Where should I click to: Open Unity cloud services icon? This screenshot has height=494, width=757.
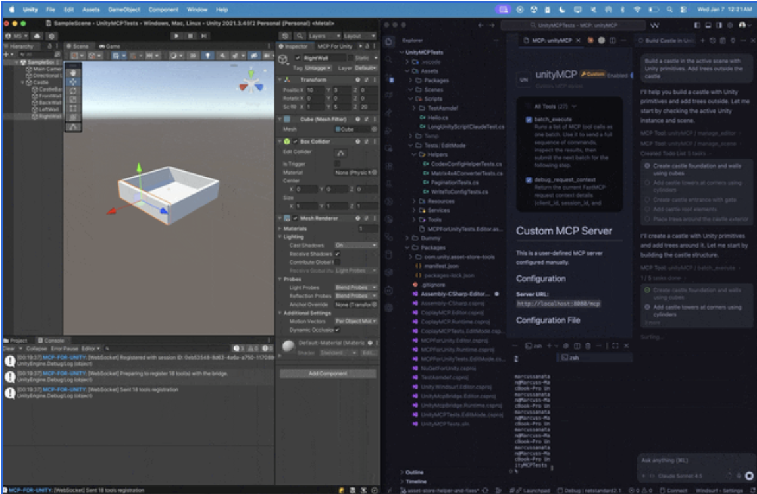point(37,36)
